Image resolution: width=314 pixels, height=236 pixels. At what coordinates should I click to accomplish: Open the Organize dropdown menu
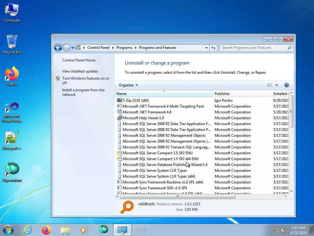pyautogui.click(x=128, y=85)
